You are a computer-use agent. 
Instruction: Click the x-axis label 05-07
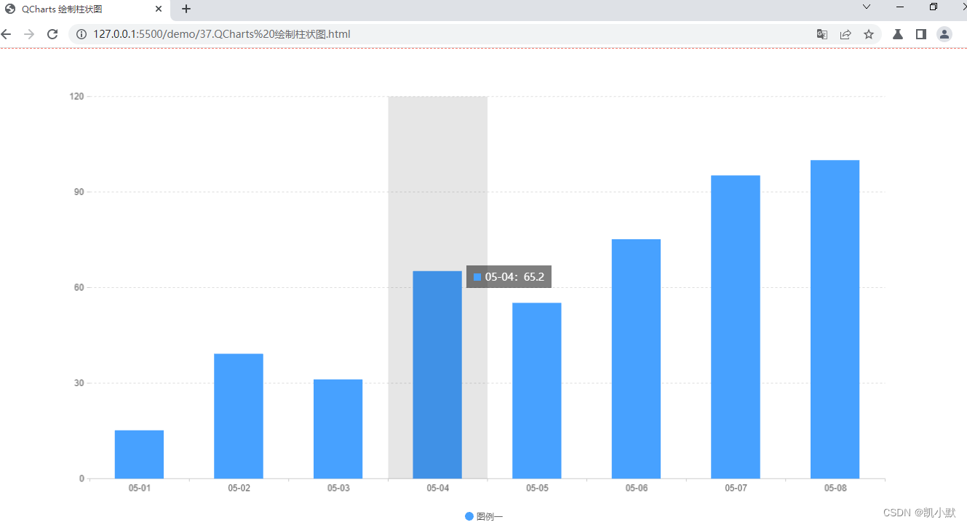(736, 488)
